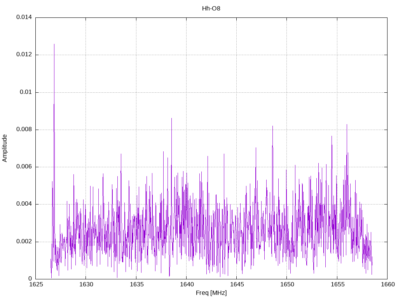Click the 0.008 y-axis tick label

tap(24, 130)
